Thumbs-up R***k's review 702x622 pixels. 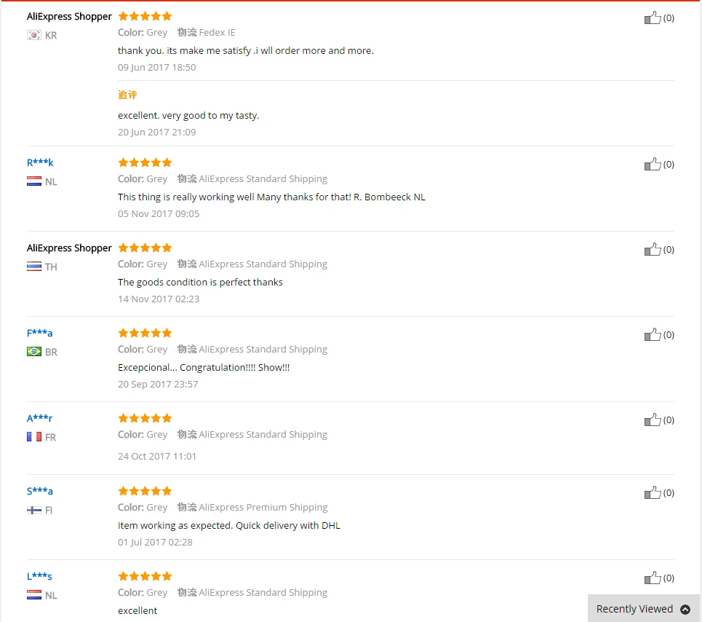click(653, 165)
